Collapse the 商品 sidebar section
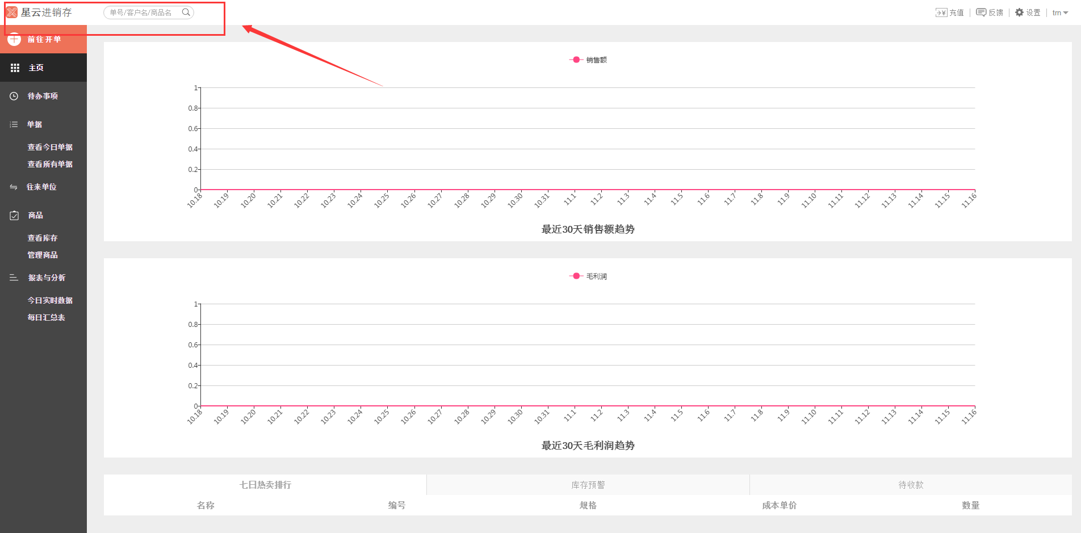The width and height of the screenshot is (1081, 533). pos(35,215)
